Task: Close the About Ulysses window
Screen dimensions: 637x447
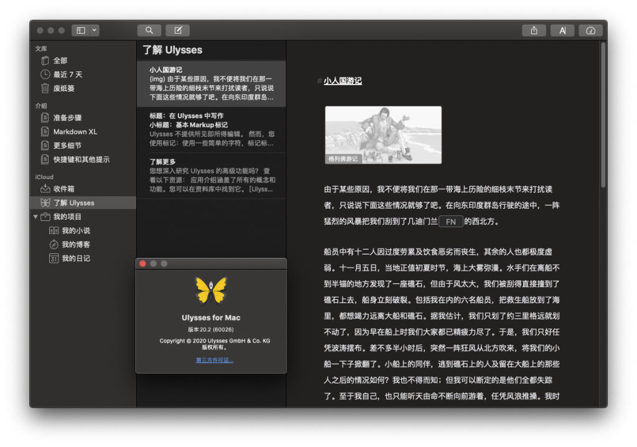Action: [142, 263]
